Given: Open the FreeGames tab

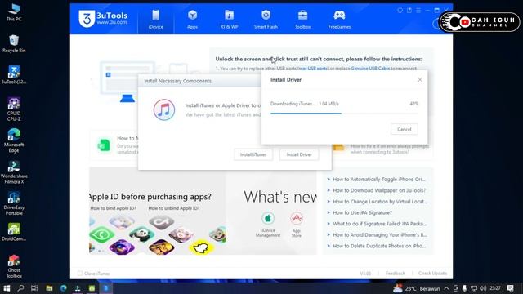Looking at the screenshot, I should pyautogui.click(x=339, y=20).
